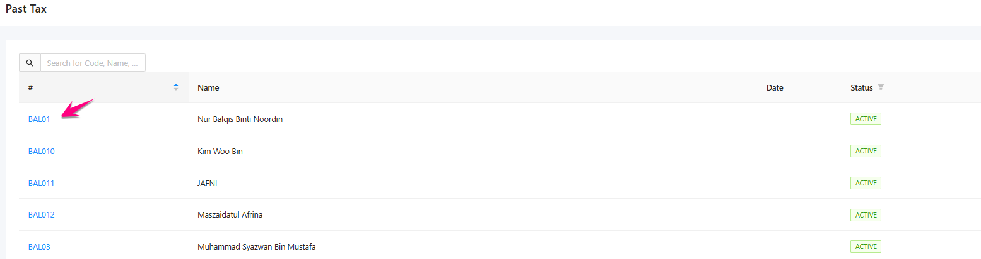Viewport: 981px width, 259px height.
Task: Click ACTIVE badge for Muhammad Syazwan
Action: (x=866, y=246)
